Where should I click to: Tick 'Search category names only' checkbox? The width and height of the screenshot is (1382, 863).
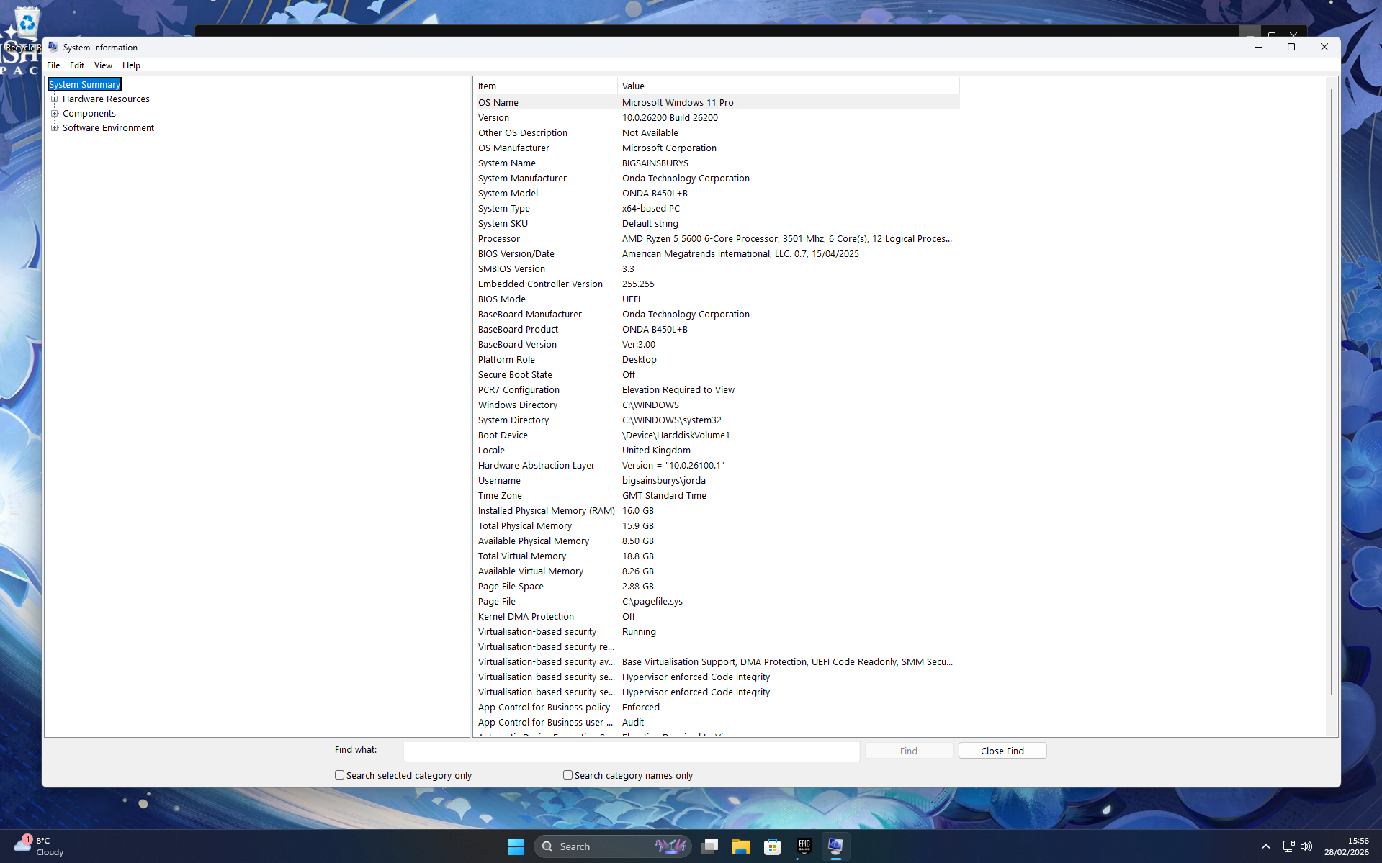click(x=567, y=775)
